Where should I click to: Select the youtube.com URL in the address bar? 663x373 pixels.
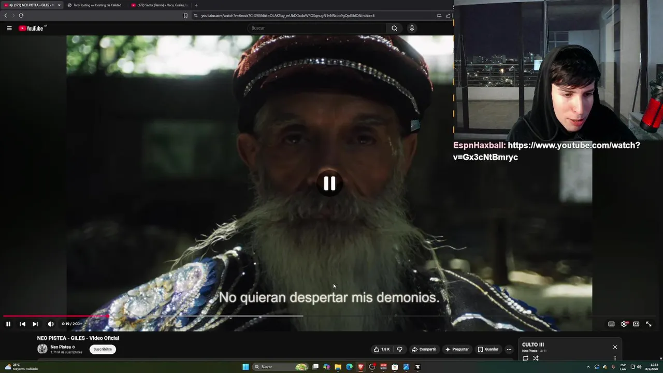coord(287,16)
